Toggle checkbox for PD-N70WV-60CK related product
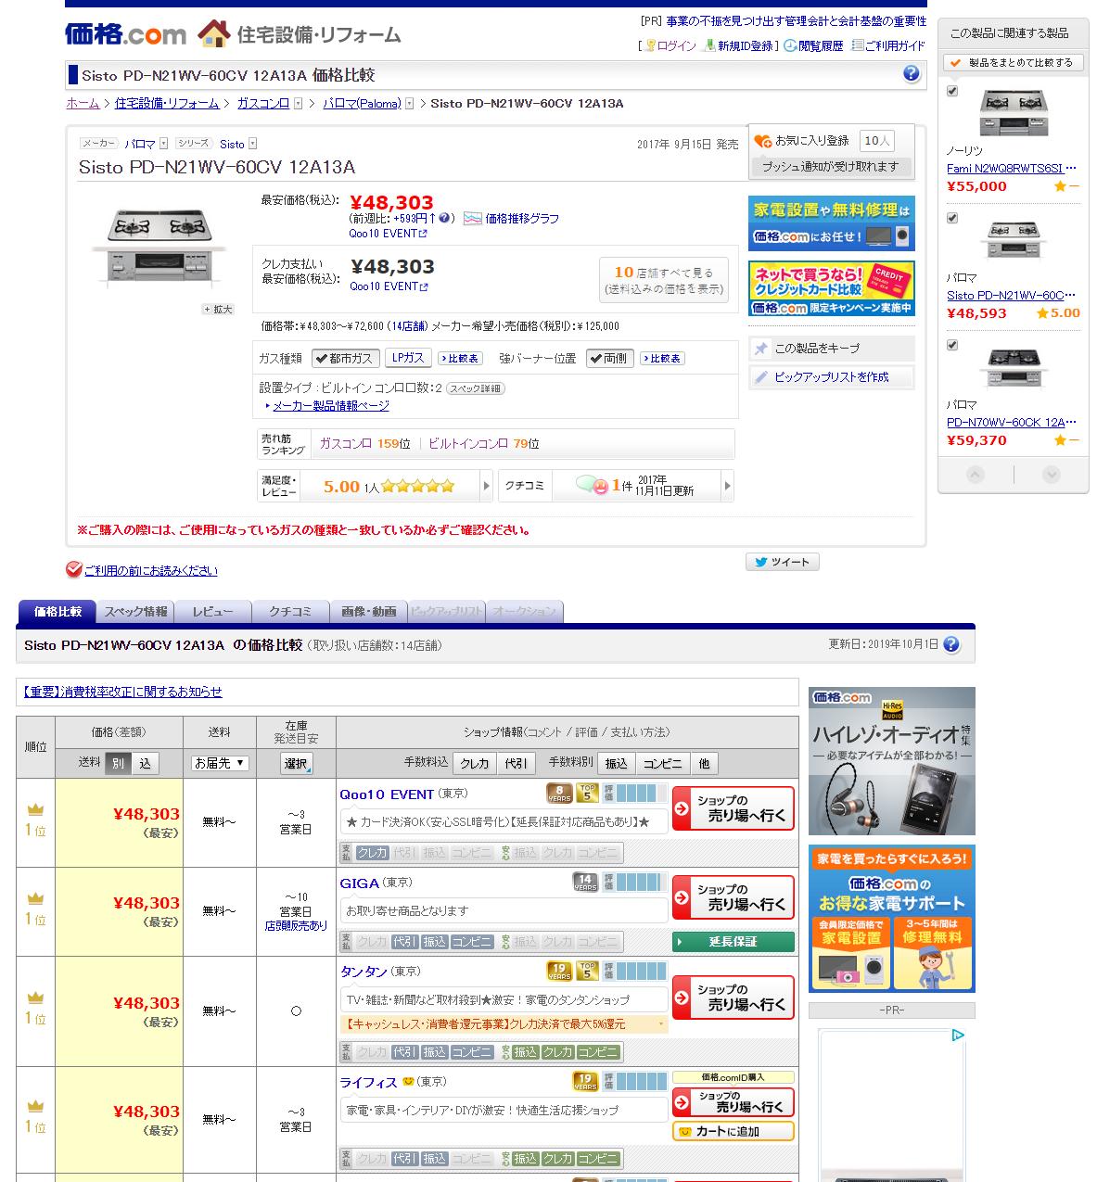Viewport: 1097px width, 1182px height. tap(952, 345)
